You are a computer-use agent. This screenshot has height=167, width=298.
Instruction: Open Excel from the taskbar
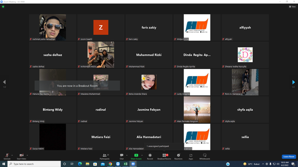(125, 164)
